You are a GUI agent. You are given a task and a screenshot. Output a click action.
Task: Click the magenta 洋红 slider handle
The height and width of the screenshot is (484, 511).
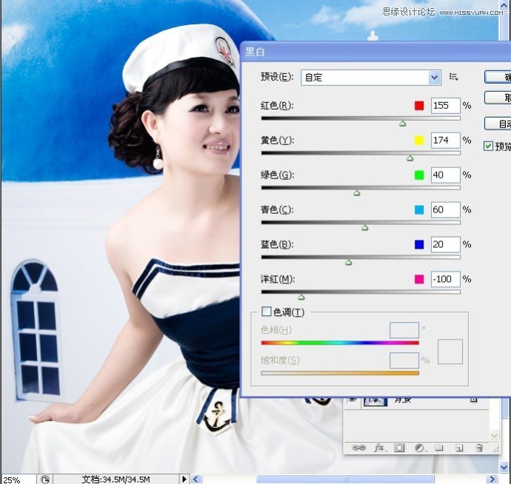(x=301, y=297)
